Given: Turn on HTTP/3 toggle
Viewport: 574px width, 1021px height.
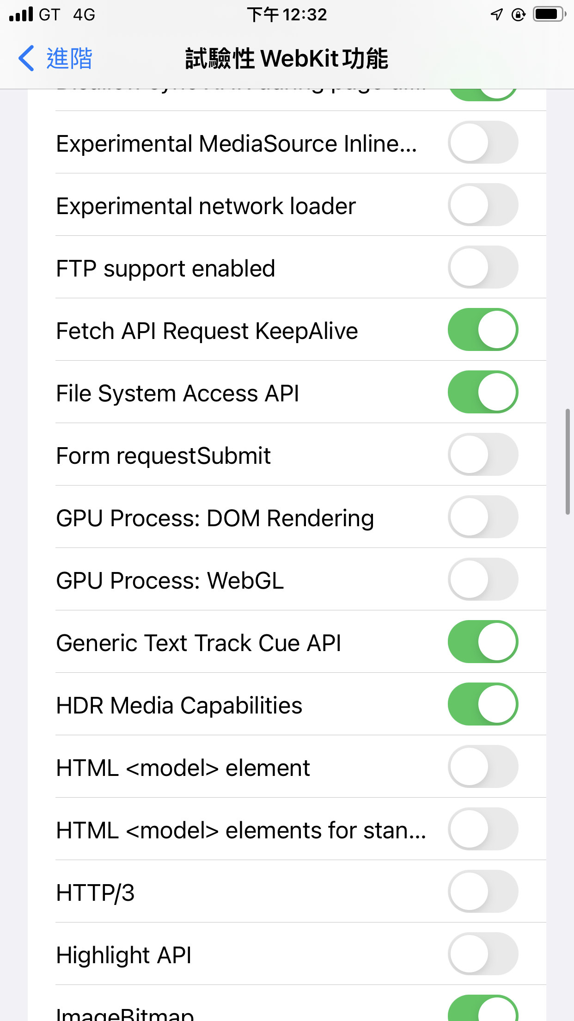Looking at the screenshot, I should click(482, 892).
